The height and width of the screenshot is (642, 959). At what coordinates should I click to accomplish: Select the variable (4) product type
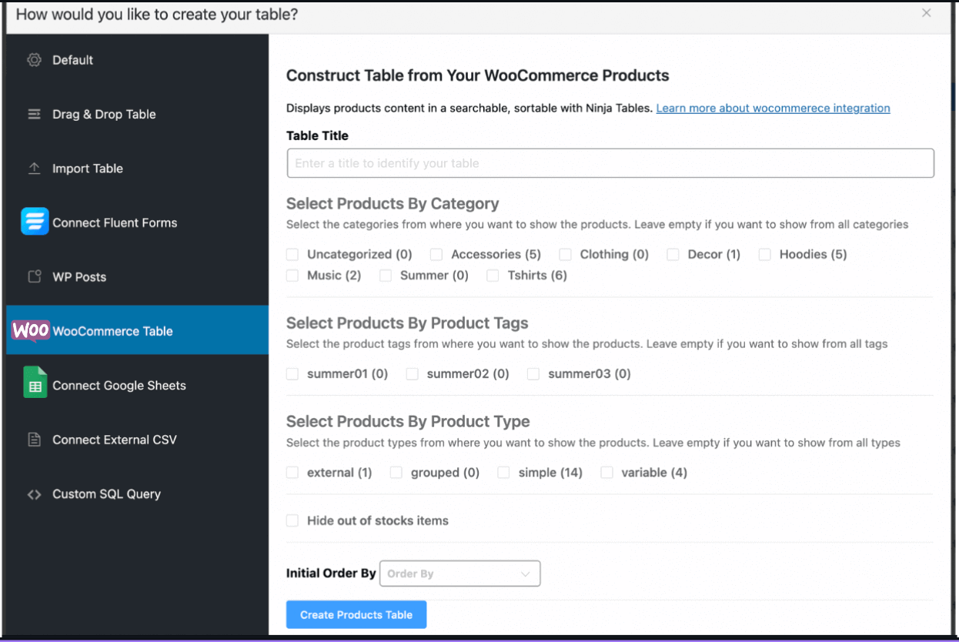pyautogui.click(x=606, y=472)
